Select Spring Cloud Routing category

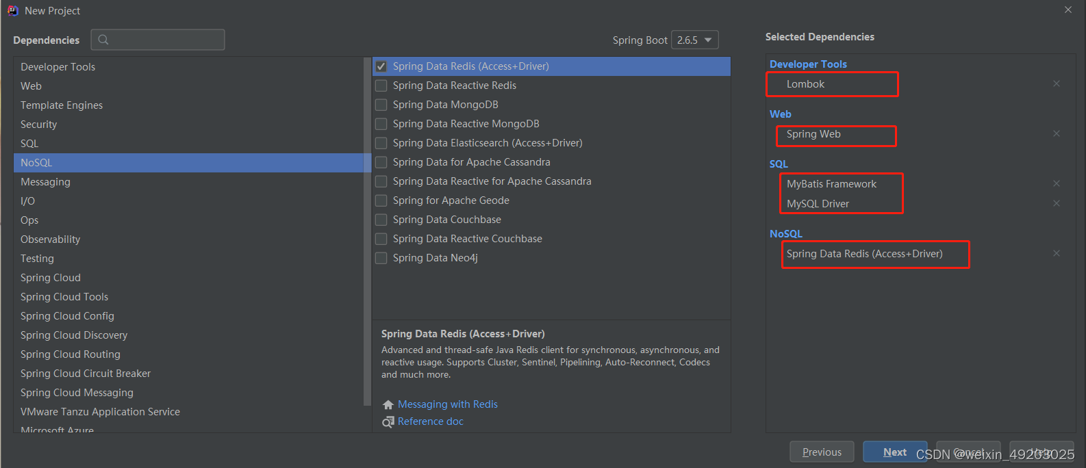(188, 354)
